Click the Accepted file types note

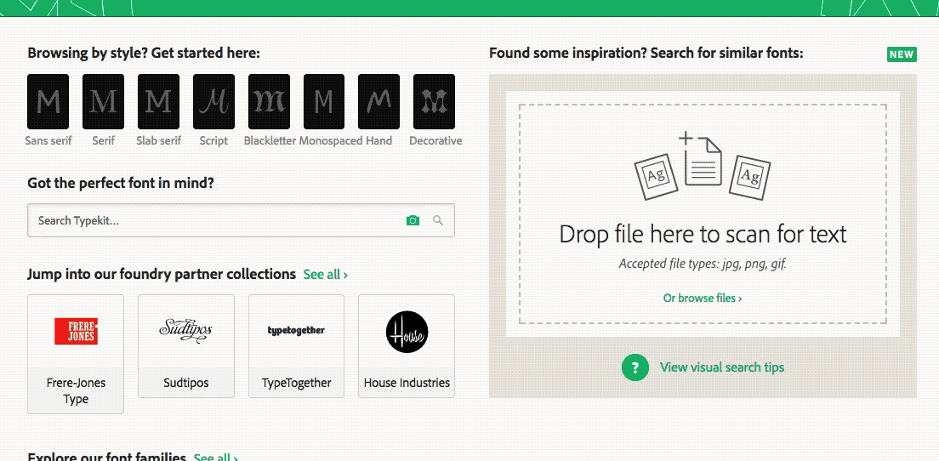(703, 264)
